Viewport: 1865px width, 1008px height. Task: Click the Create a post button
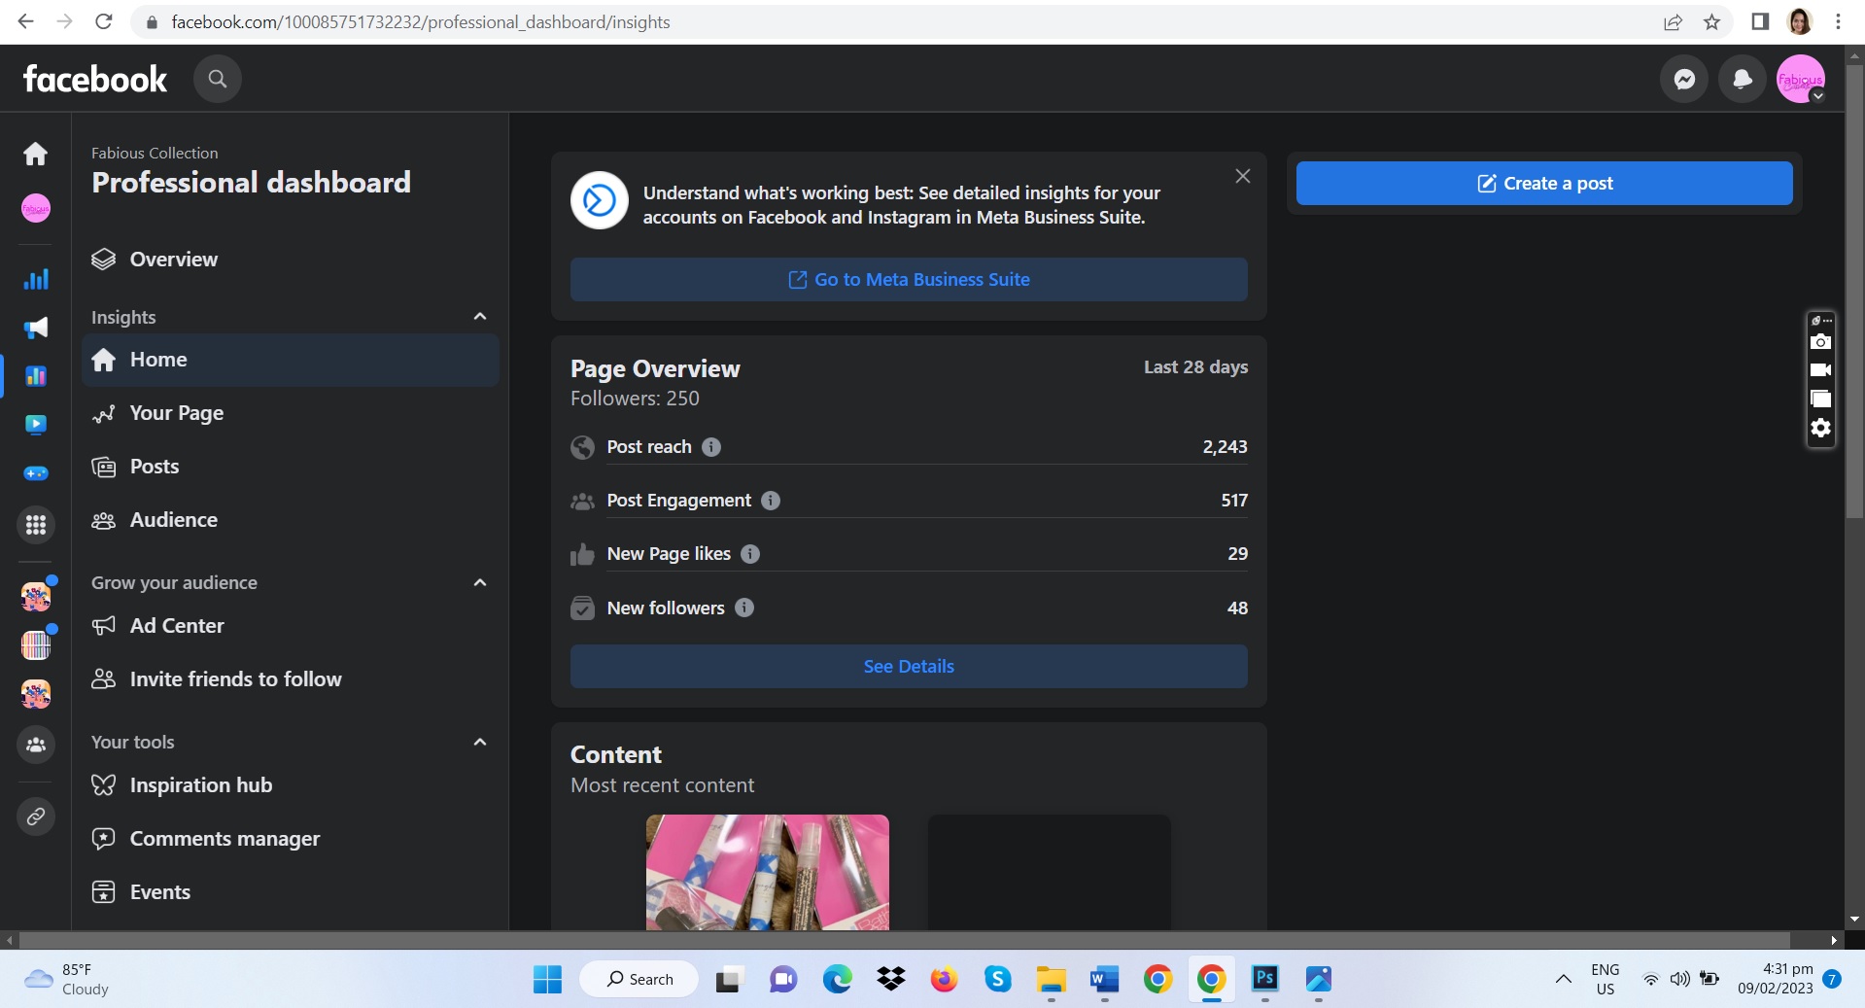point(1544,184)
